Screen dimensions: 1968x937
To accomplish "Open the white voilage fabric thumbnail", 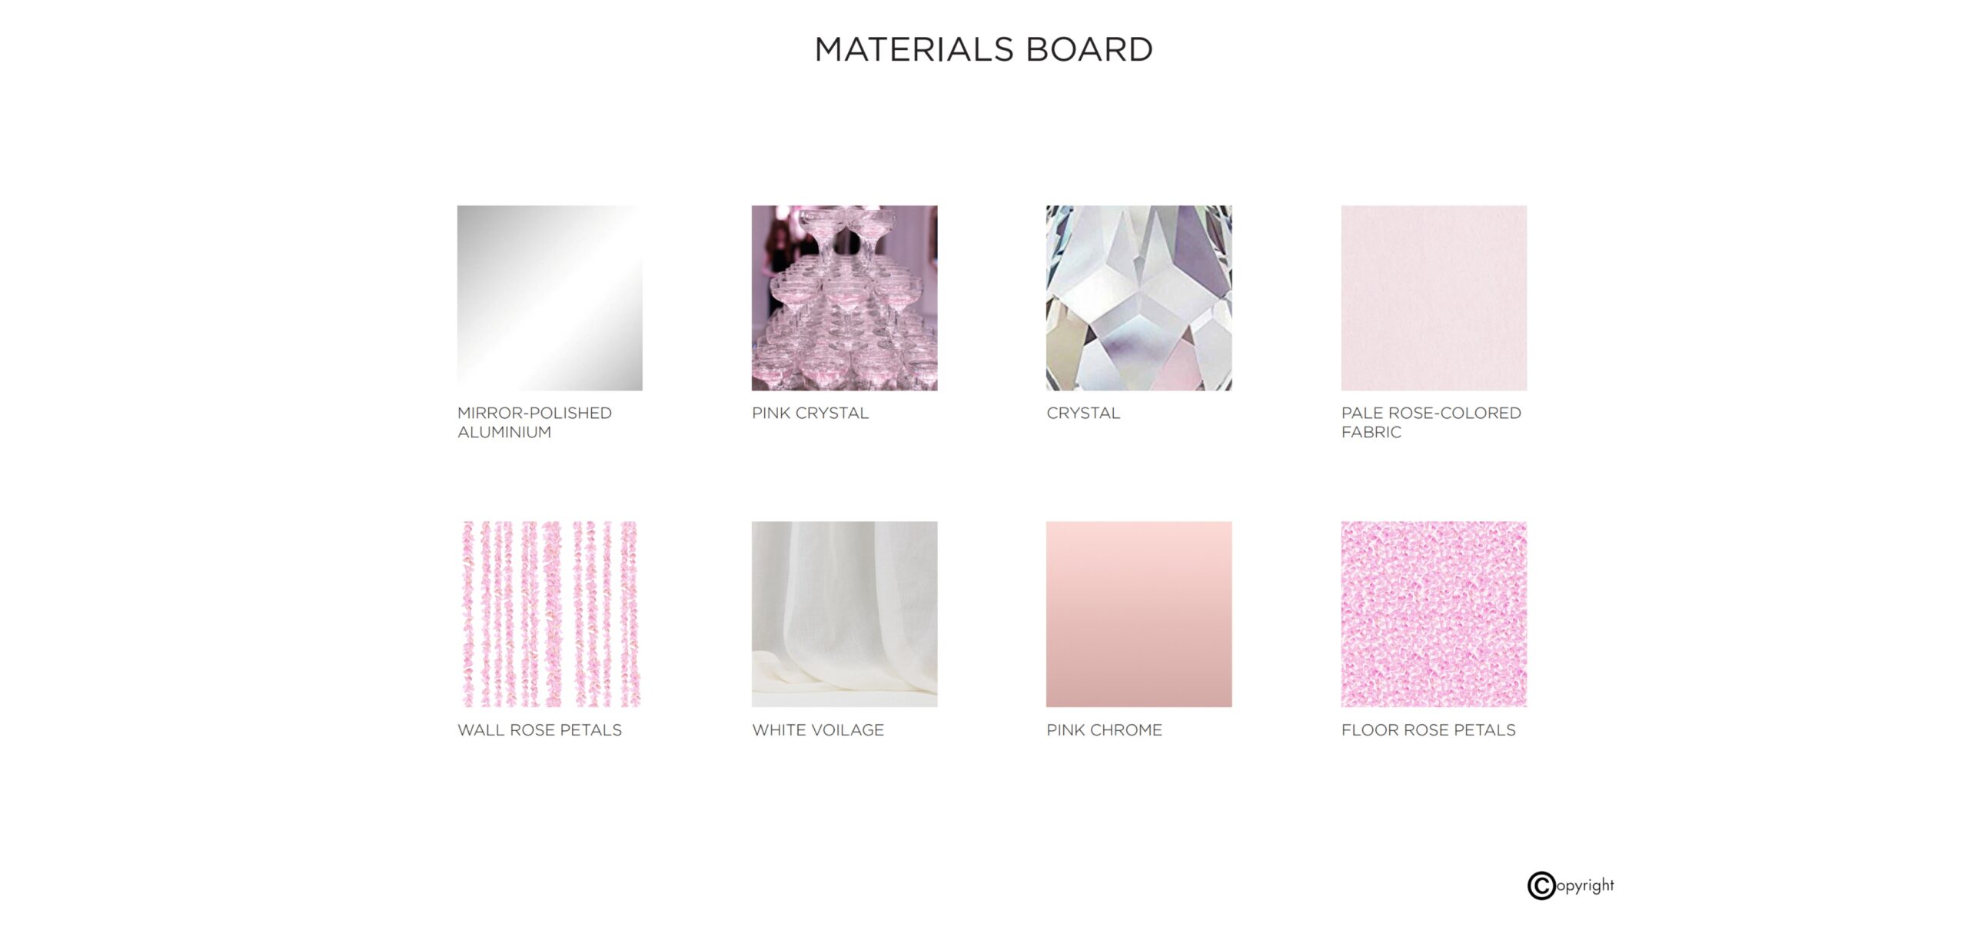I will coord(844,614).
